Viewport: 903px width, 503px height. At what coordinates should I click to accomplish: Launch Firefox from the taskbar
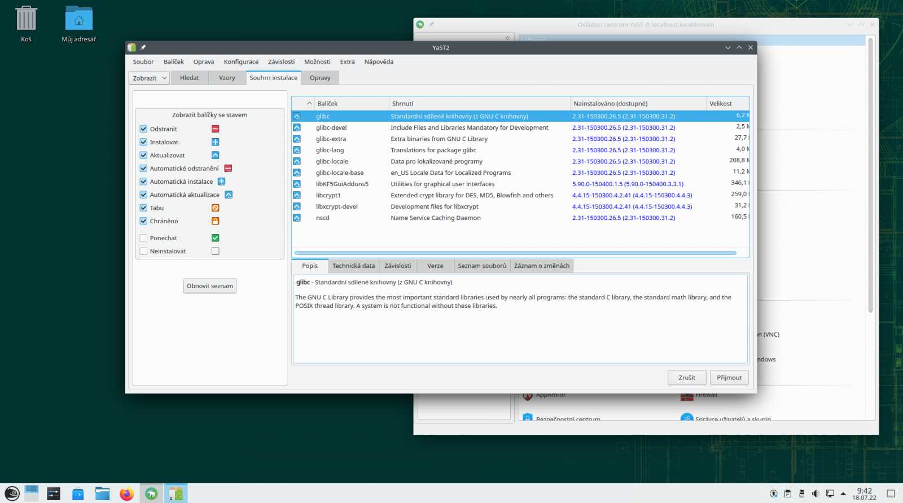pyautogui.click(x=126, y=494)
